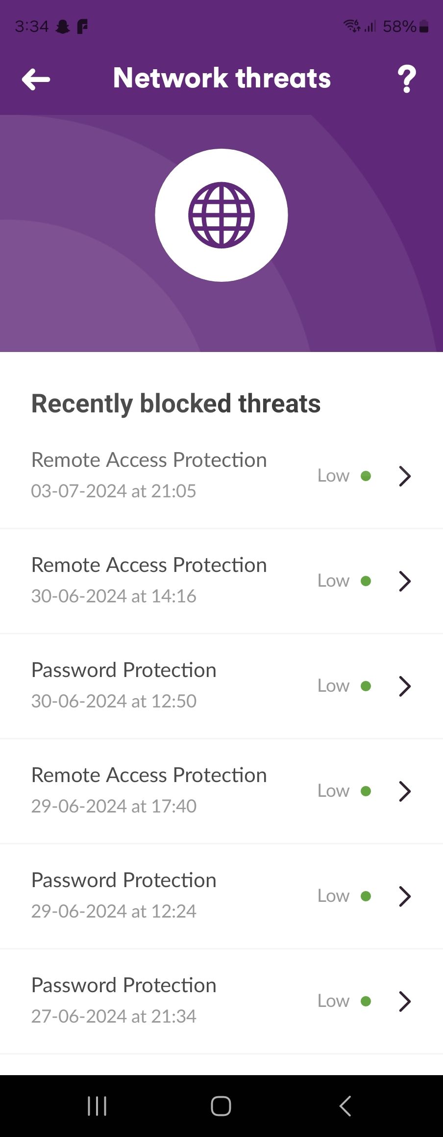Tap the Android back navigation button
This screenshot has height=1137, width=443.
pos(345,1106)
